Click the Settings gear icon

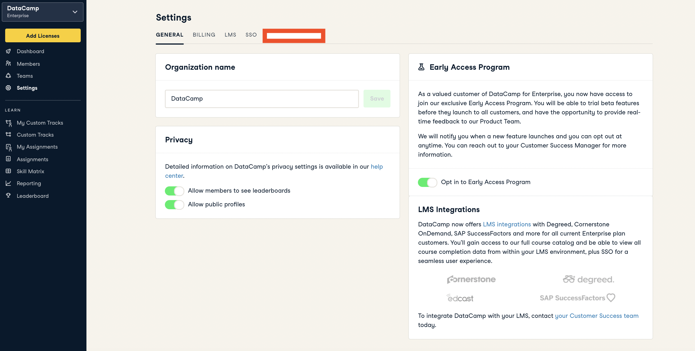point(9,88)
